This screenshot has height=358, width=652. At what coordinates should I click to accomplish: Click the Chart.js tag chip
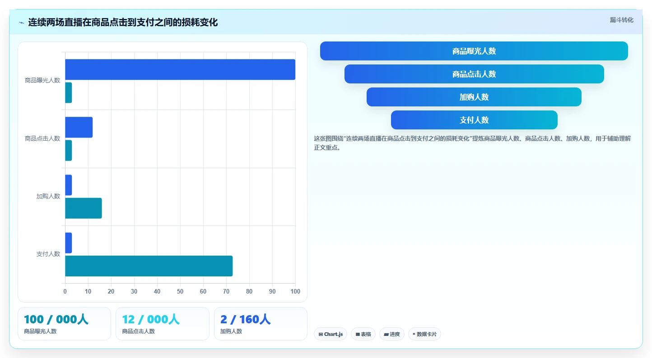(x=331, y=334)
